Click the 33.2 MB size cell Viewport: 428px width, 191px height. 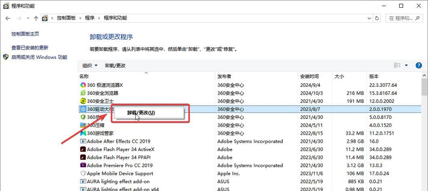click(x=355, y=133)
